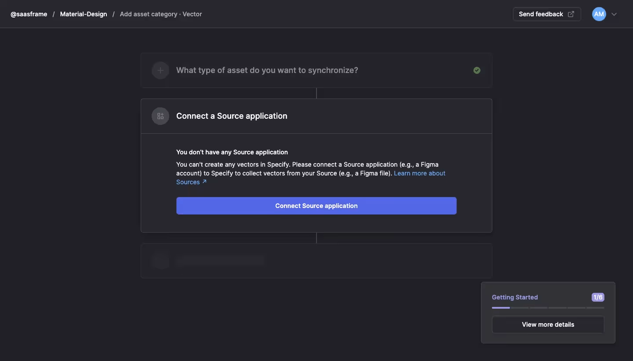Screen dimensions: 633x361
Task: Open the account dropdown chevron next to the avatar
Action: point(614,14)
